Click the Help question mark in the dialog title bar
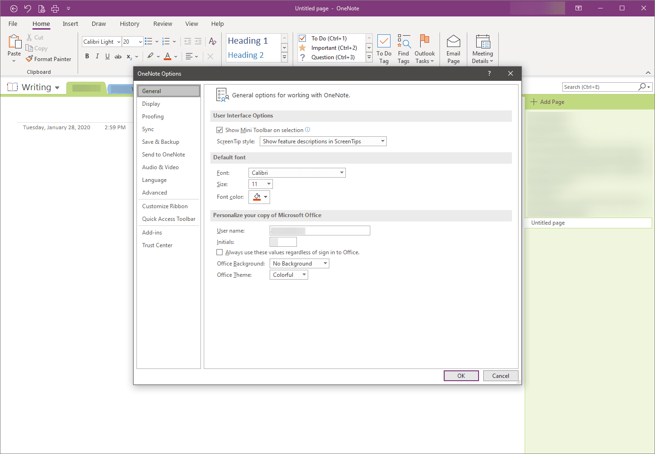The width and height of the screenshot is (655, 454). coord(489,73)
